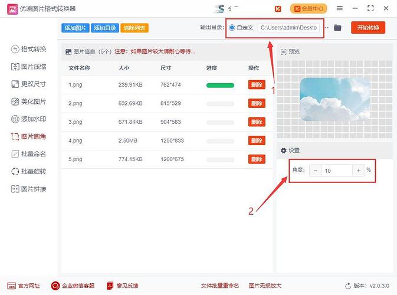
Task: Decrease corner angle with minus button
Action: click(x=316, y=171)
